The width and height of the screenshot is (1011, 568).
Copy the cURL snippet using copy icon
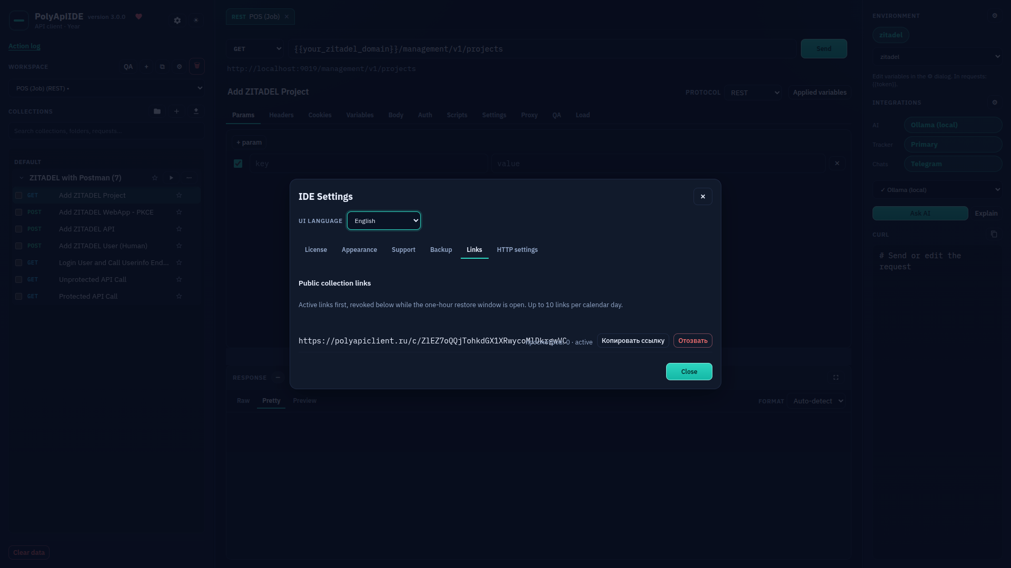pyautogui.click(x=994, y=234)
